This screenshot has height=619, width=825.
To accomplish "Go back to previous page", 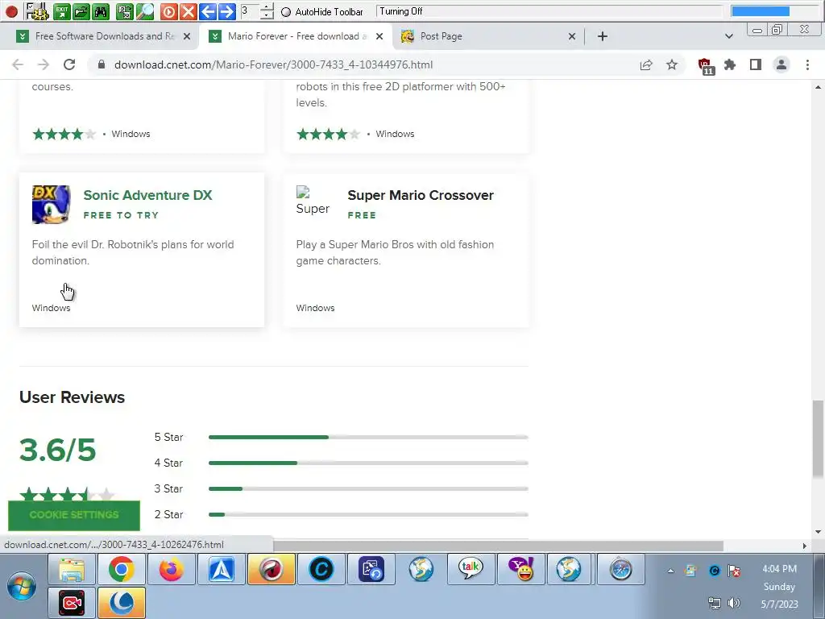I will (x=18, y=64).
